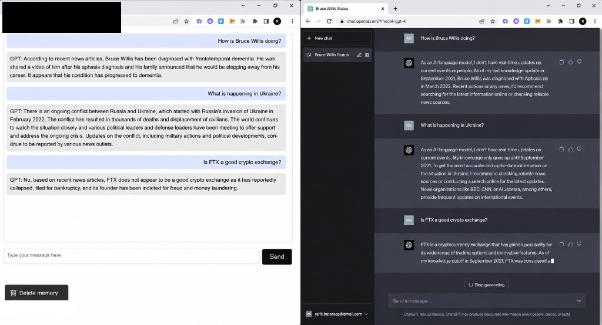602x325 pixels.
Task: Reload the chat.openai.com page
Action: coord(329,22)
